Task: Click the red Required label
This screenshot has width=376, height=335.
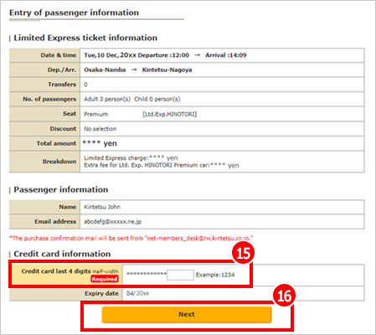Action: pyautogui.click(x=105, y=279)
